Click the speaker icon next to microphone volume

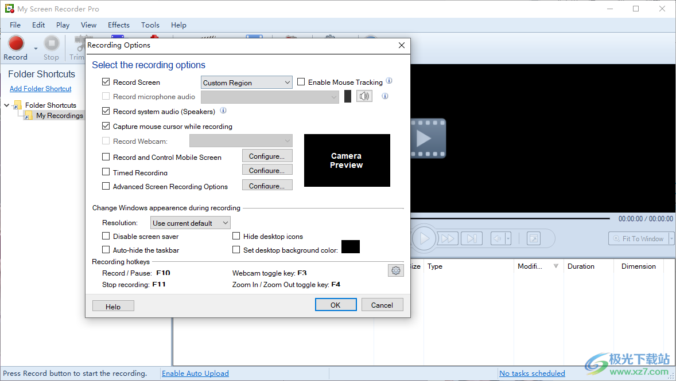point(364,96)
